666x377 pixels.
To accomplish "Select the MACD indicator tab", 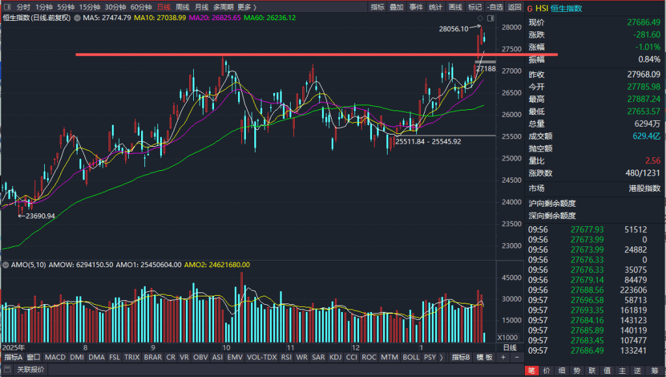I will pos(55,357).
